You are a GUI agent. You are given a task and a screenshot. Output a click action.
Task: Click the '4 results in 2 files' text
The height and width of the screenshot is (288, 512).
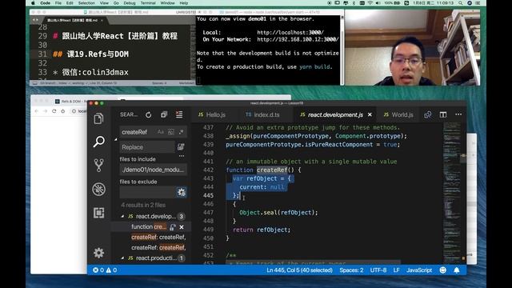click(143, 205)
